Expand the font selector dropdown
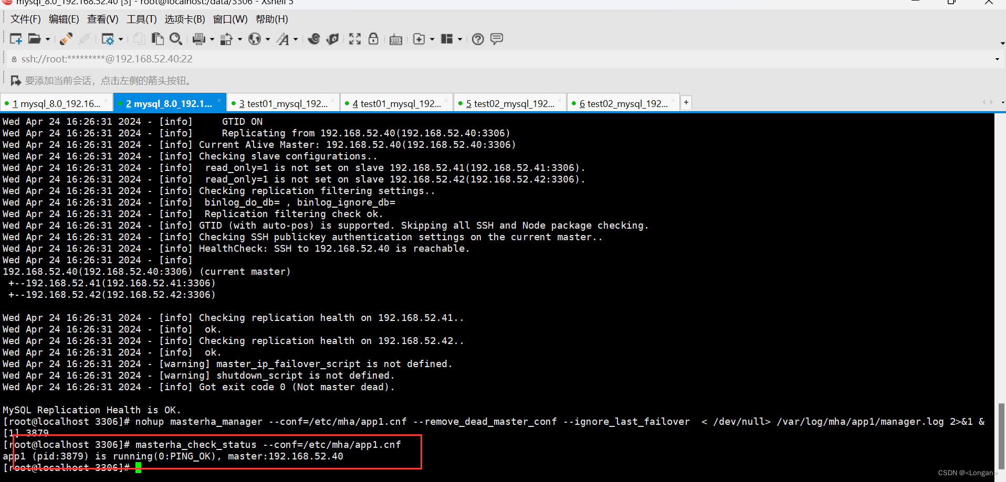1006x482 pixels. (296, 39)
